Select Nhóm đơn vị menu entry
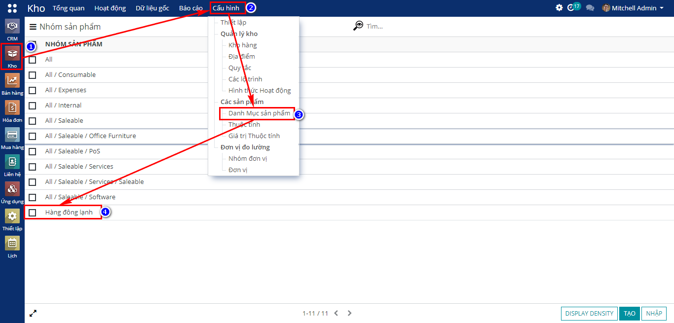674x323 pixels. (248, 159)
